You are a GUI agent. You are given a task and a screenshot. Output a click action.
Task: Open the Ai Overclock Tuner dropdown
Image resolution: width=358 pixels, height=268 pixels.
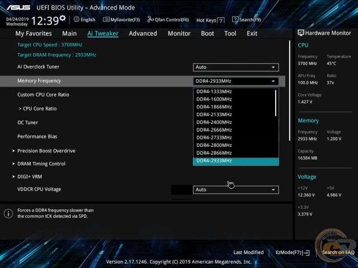coord(236,67)
